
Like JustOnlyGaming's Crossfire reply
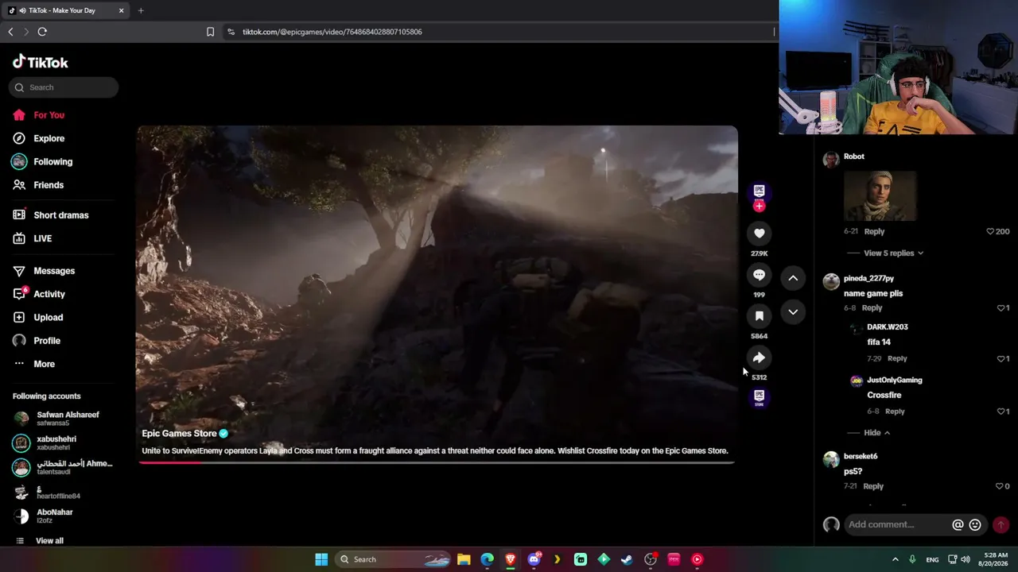coord(1001,412)
